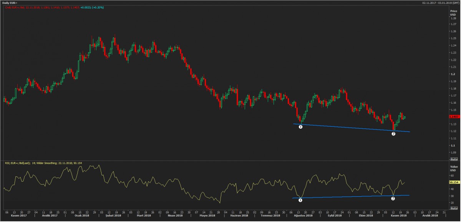Click Haziran 2018 on the time axis
This screenshot has width=461, height=222.
click(x=237, y=216)
